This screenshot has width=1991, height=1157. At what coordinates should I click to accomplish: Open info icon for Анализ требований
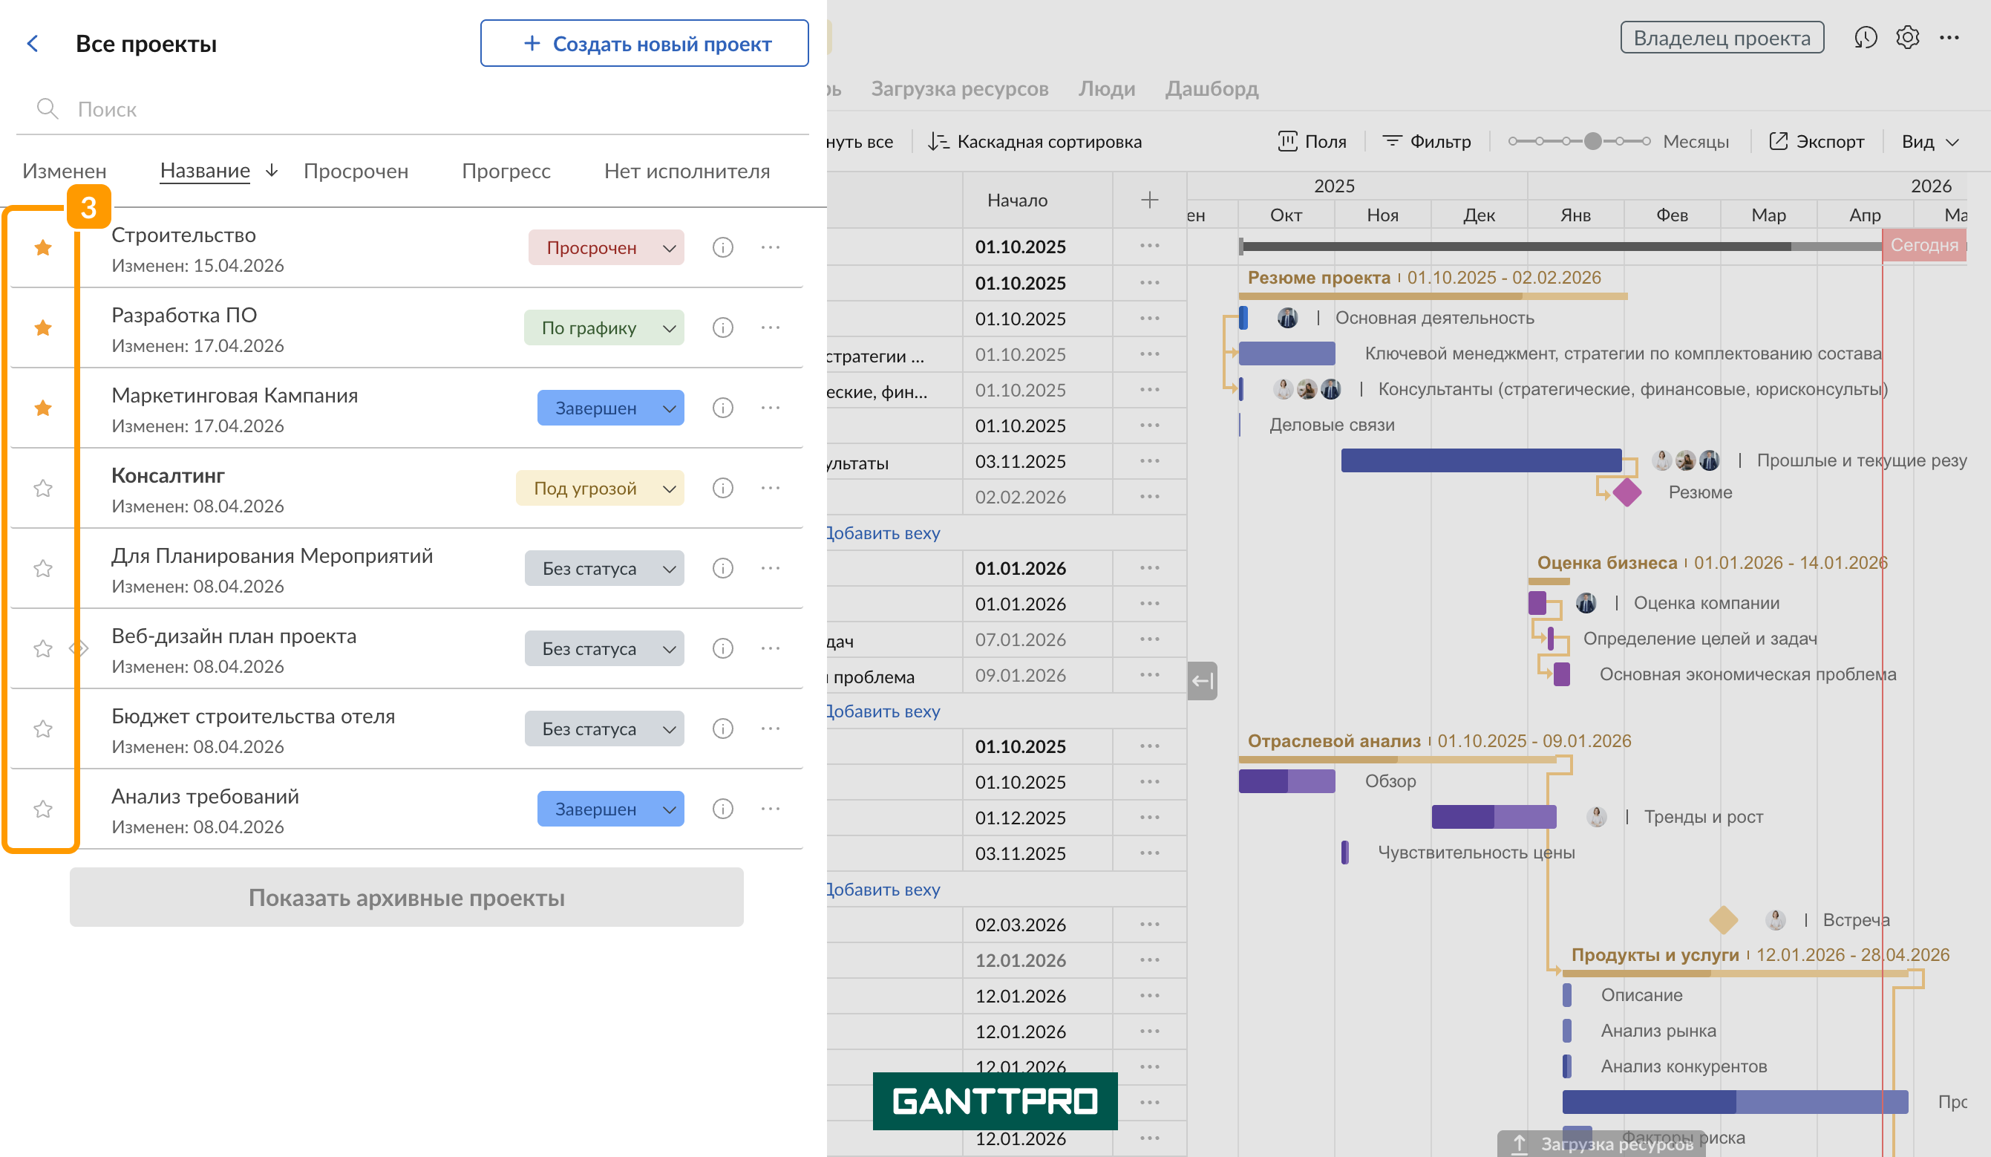[722, 809]
